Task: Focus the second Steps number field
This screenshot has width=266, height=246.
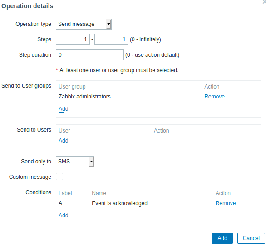Action: [x=111, y=39]
